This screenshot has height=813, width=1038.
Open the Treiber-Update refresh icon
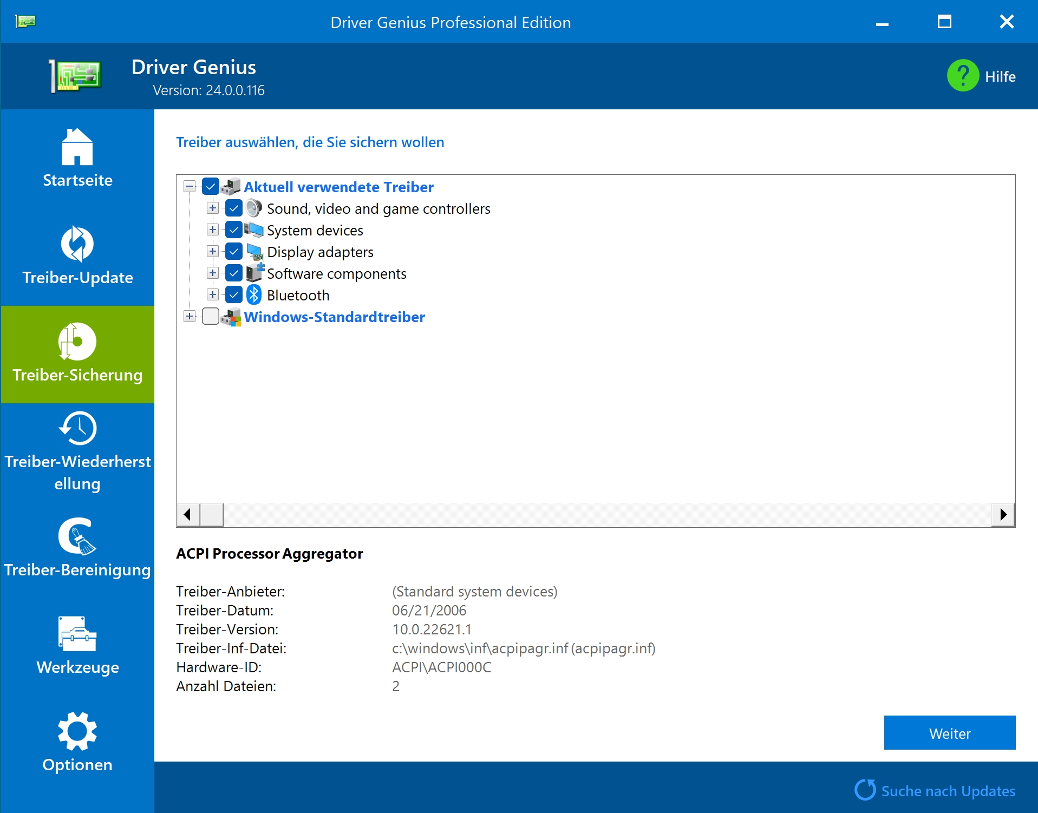(77, 244)
